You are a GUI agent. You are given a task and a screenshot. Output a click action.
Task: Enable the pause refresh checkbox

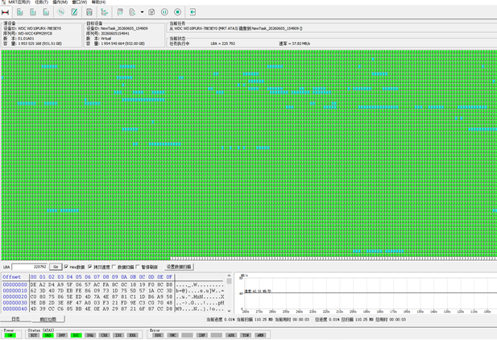(x=138, y=267)
